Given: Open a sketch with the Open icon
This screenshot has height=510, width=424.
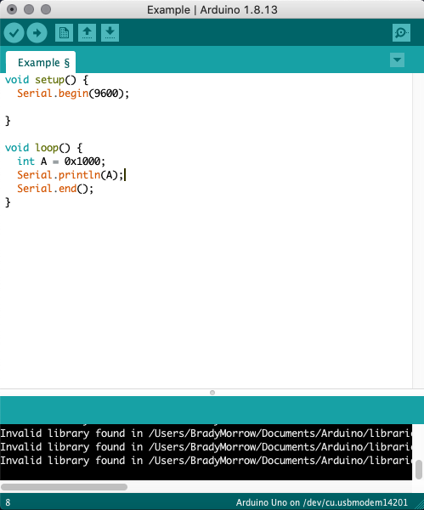Looking at the screenshot, I should (87, 32).
